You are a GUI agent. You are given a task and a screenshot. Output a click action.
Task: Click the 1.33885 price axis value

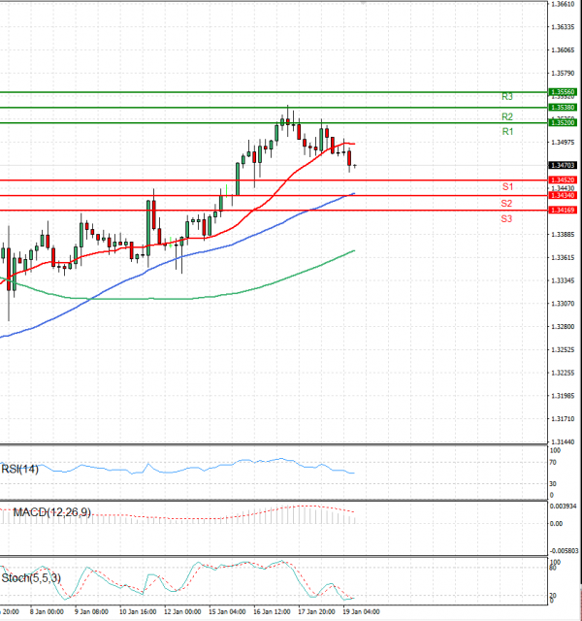pyautogui.click(x=563, y=235)
